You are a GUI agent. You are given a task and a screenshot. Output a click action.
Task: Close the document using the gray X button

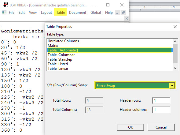tap(127, 18)
